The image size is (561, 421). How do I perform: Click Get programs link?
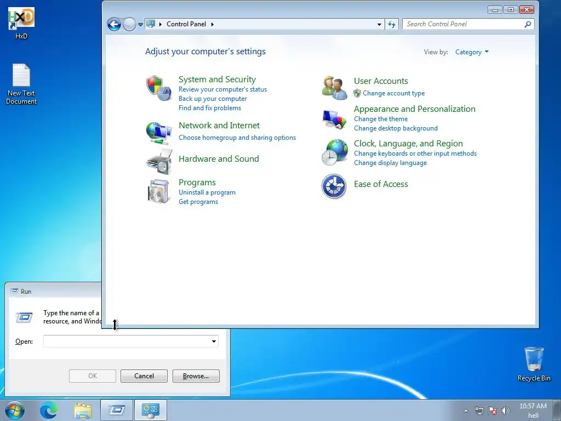pos(198,202)
